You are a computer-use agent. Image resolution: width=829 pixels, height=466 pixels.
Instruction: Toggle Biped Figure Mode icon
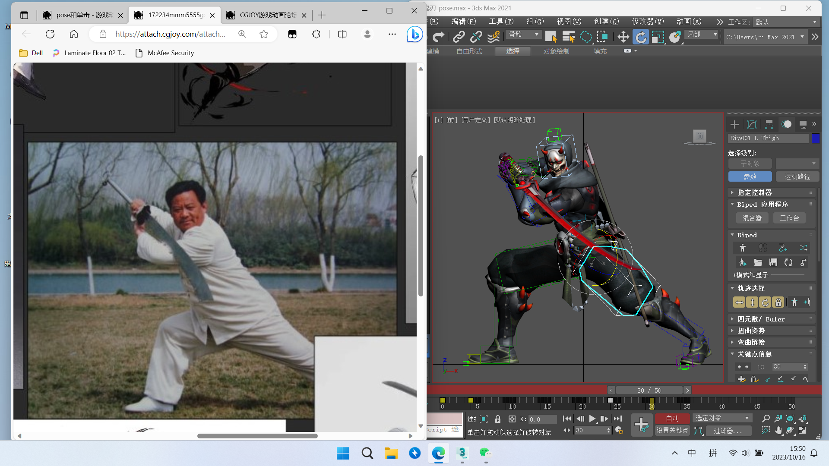[743, 248]
